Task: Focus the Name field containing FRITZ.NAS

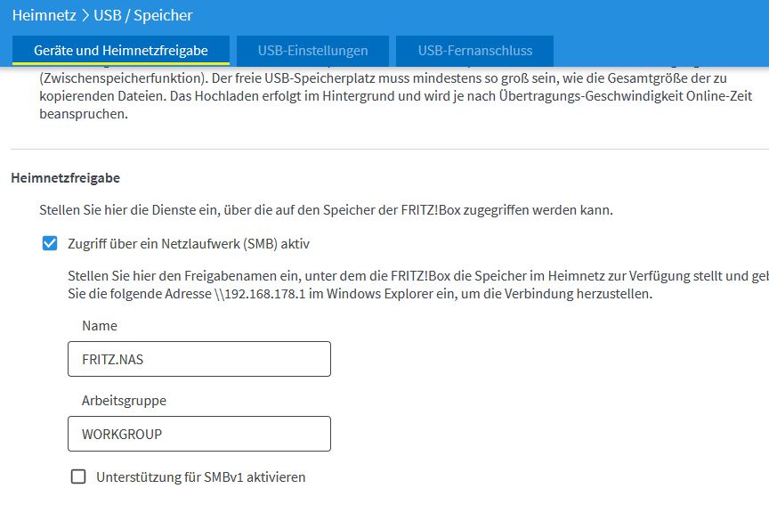Action: click(199, 359)
